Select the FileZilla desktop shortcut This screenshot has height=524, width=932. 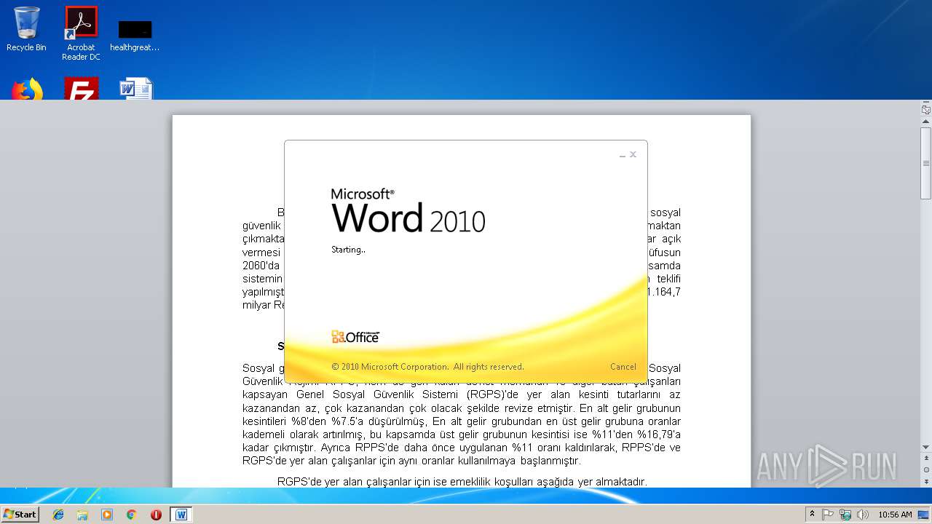pos(81,89)
